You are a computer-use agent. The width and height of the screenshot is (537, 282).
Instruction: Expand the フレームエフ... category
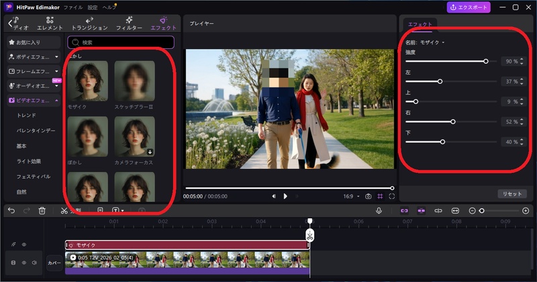(x=34, y=71)
